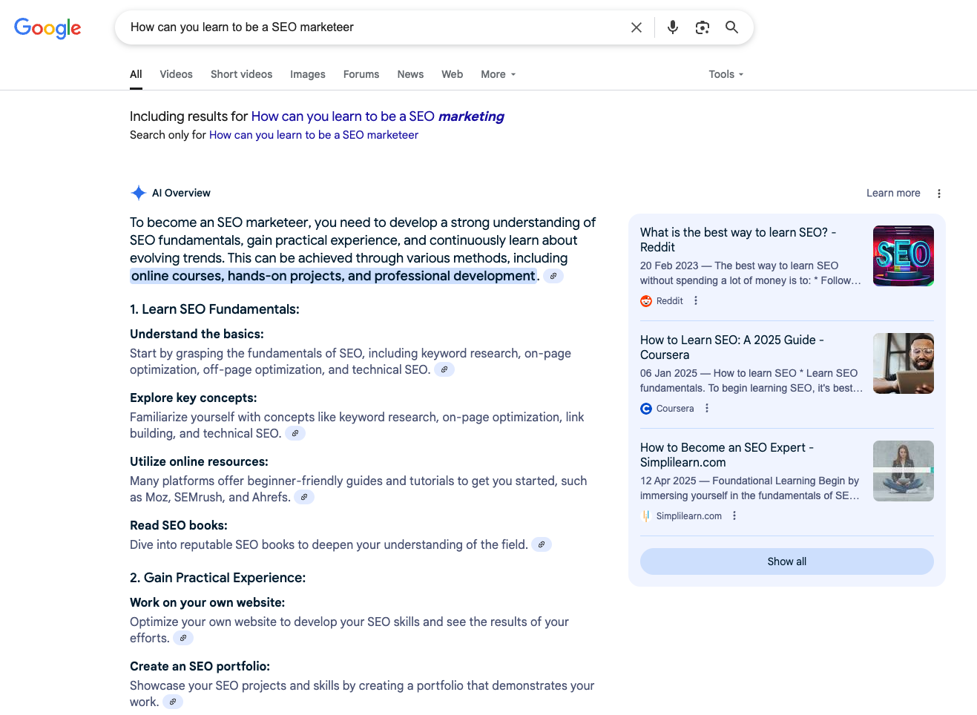Switch to the Images results tab

coord(307,74)
